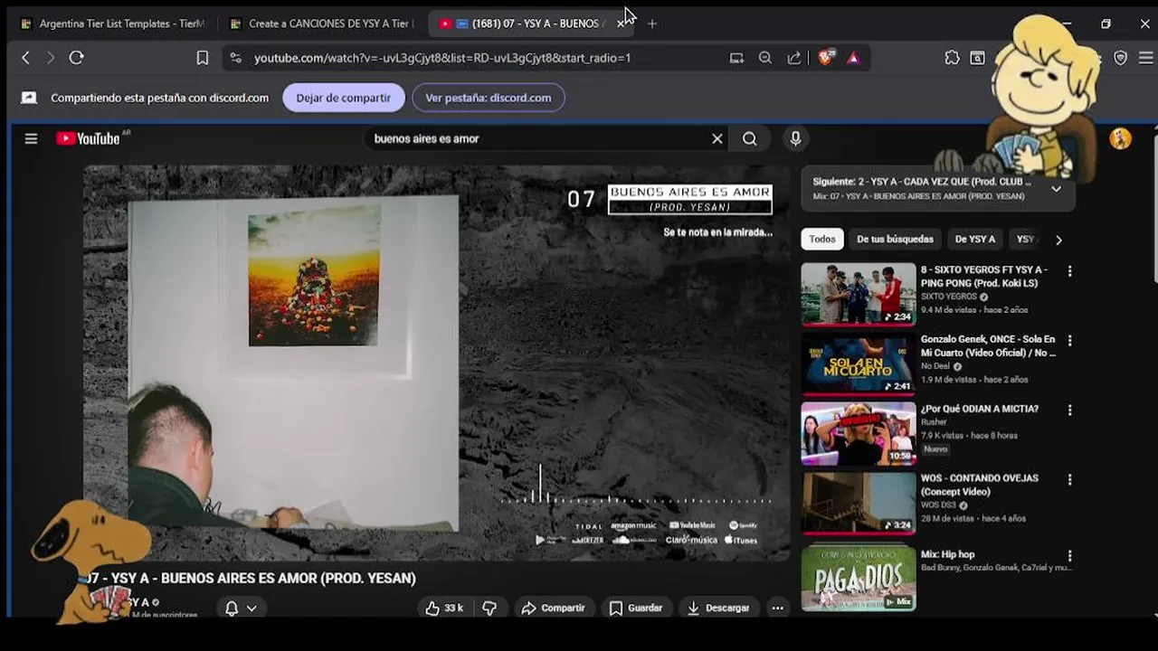Click the Guardar save button
Image resolution: width=1158 pixels, height=651 pixels.
[636, 608]
